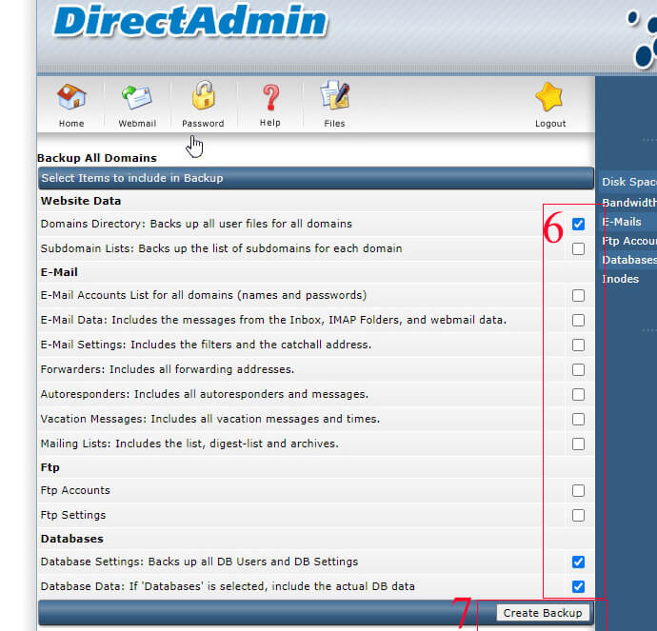Select Databases in the sidebar
657x631 pixels.
(x=629, y=260)
